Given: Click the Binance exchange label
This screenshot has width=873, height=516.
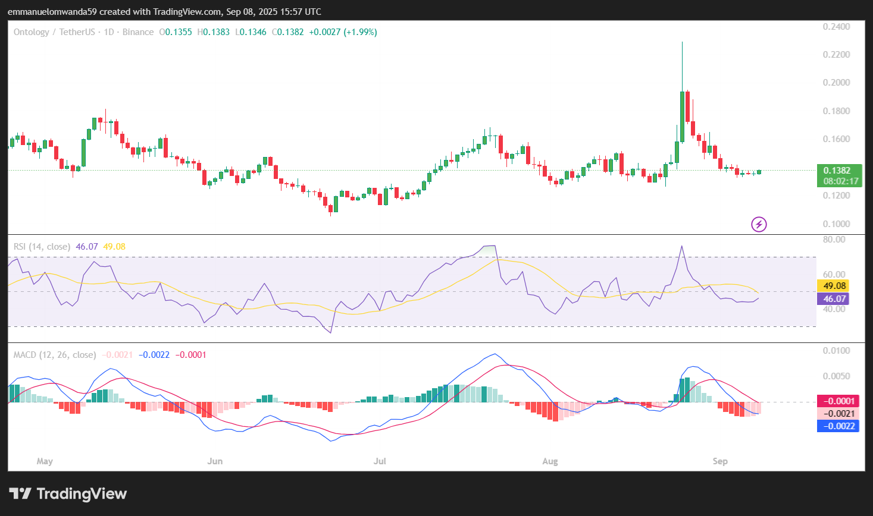Looking at the screenshot, I should (138, 32).
